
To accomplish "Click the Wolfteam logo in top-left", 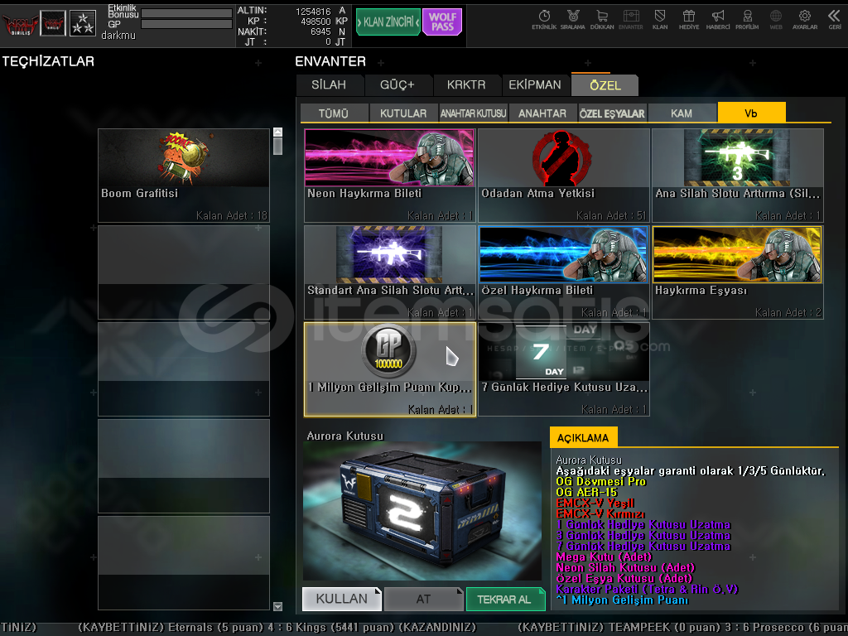I will coord(20,24).
